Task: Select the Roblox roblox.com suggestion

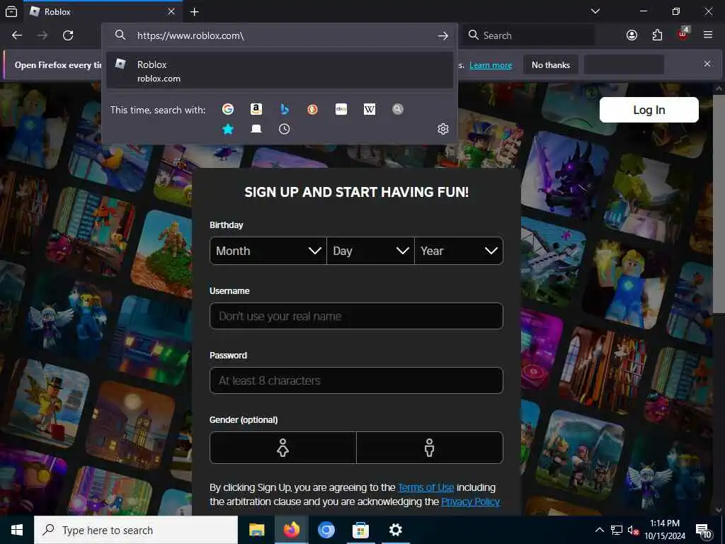Action: coord(280,71)
